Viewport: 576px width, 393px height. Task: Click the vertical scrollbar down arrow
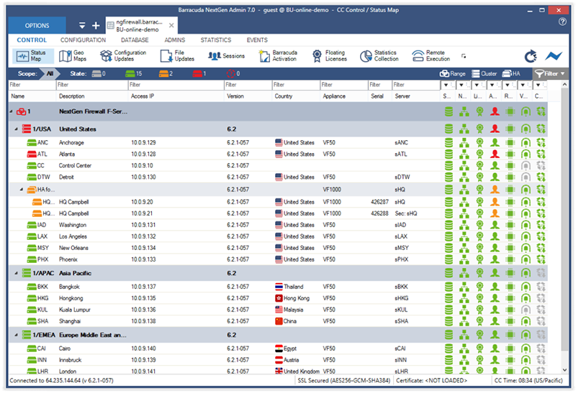pos(564,370)
